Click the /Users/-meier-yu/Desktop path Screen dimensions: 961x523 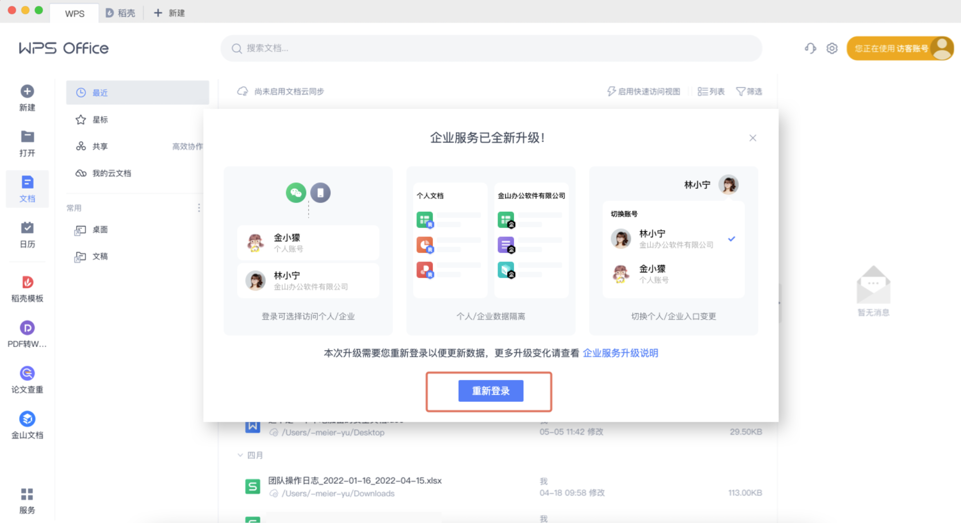click(333, 432)
